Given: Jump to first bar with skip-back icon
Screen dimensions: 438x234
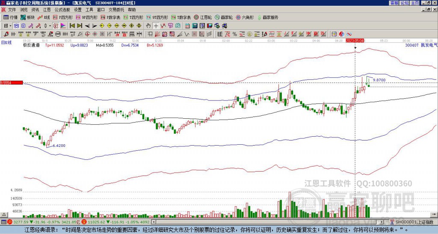Looking at the screenshot, I should click(x=72, y=26).
